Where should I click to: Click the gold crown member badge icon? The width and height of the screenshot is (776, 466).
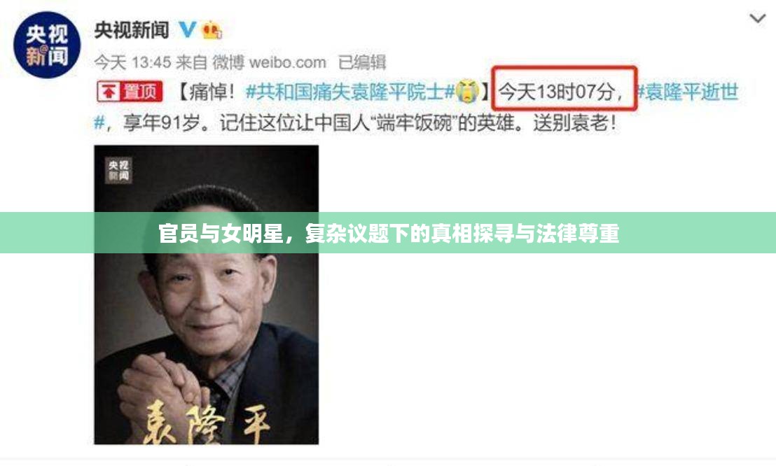coord(212,30)
